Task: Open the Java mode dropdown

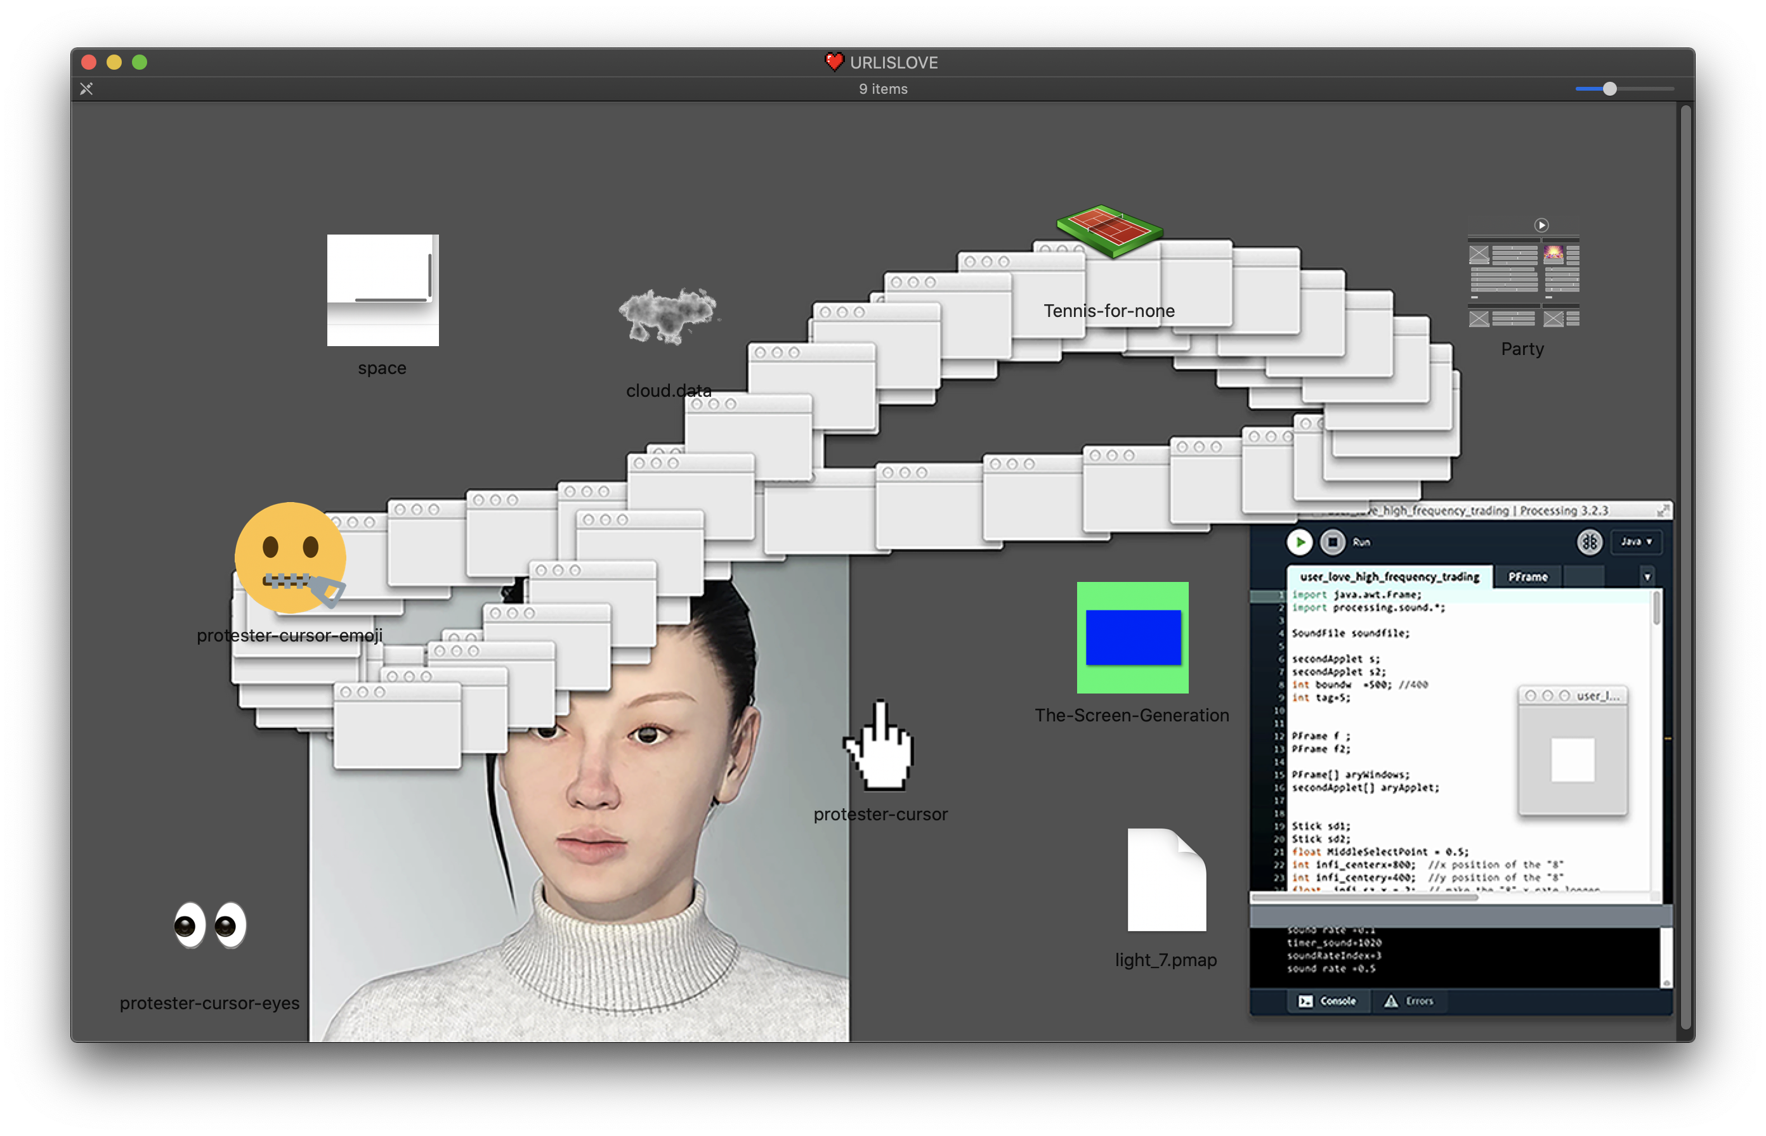Action: click(x=1636, y=542)
